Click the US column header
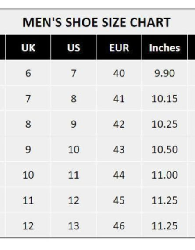The image size is (195, 250). [x=74, y=47]
